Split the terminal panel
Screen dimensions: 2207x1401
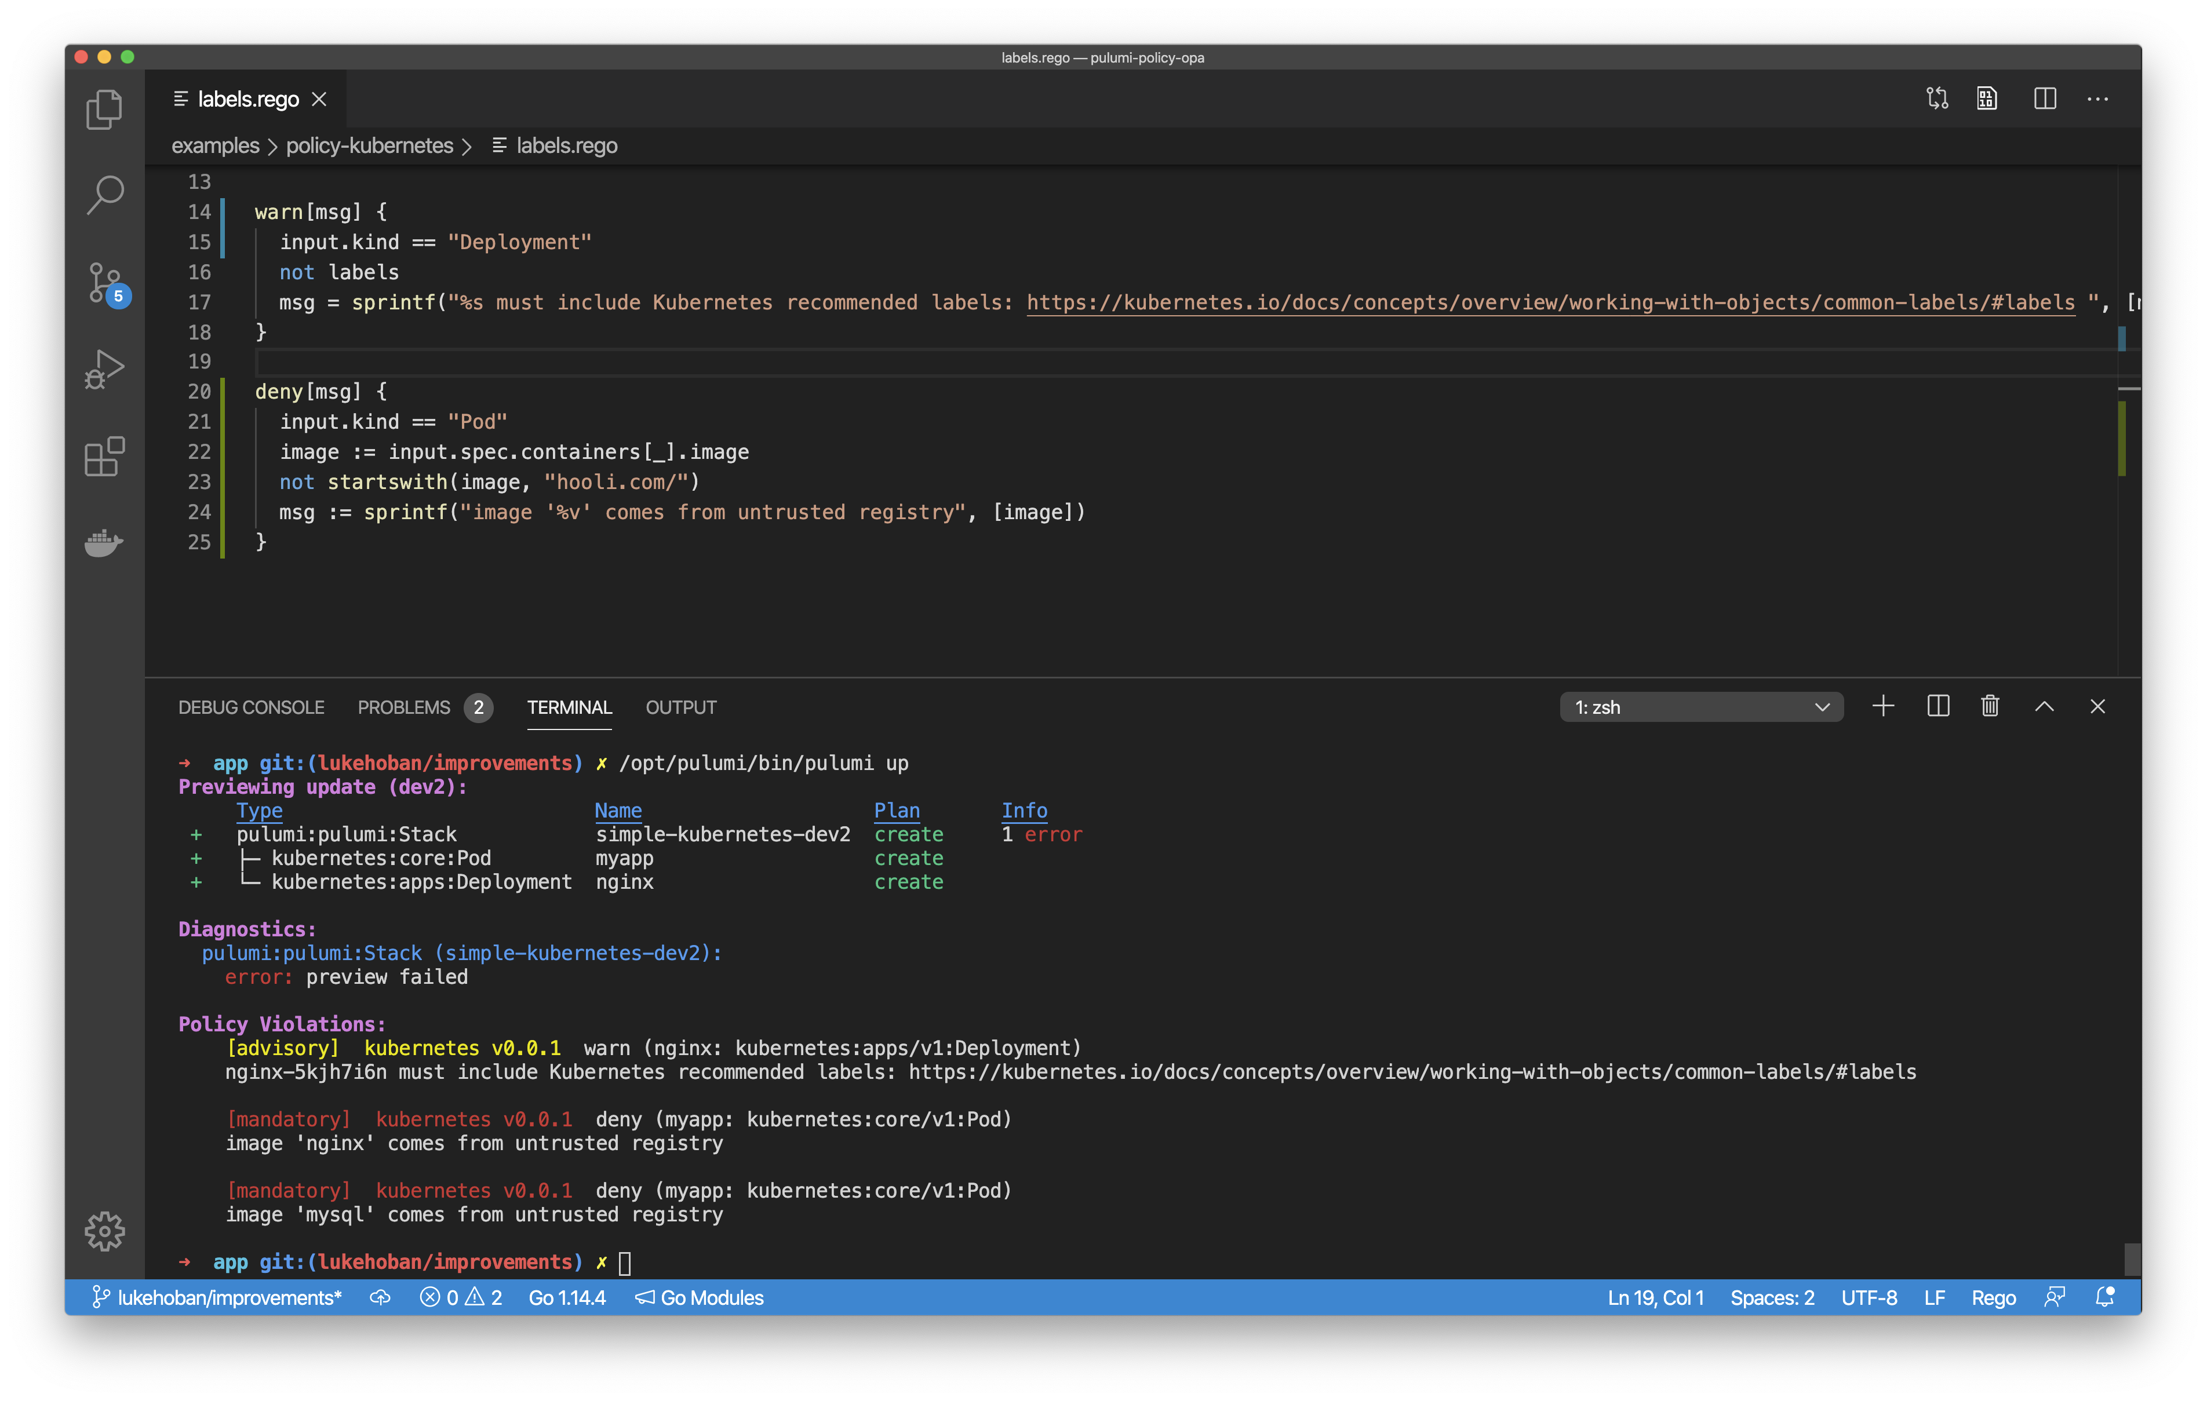1938,706
